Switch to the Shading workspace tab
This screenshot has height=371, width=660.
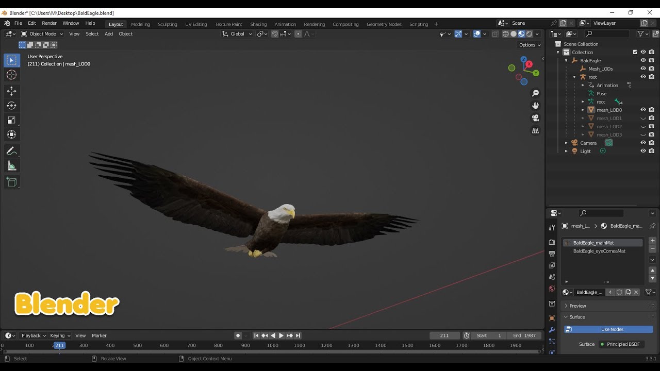(258, 24)
